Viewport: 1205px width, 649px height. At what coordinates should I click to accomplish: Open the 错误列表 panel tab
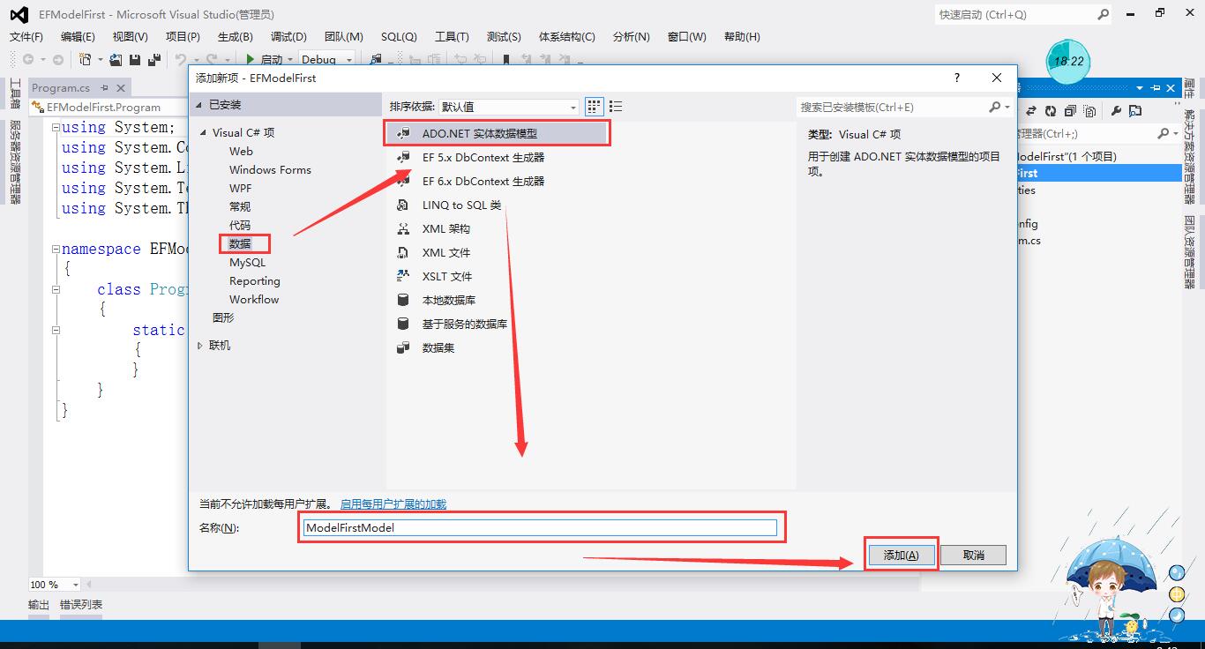pos(81,604)
